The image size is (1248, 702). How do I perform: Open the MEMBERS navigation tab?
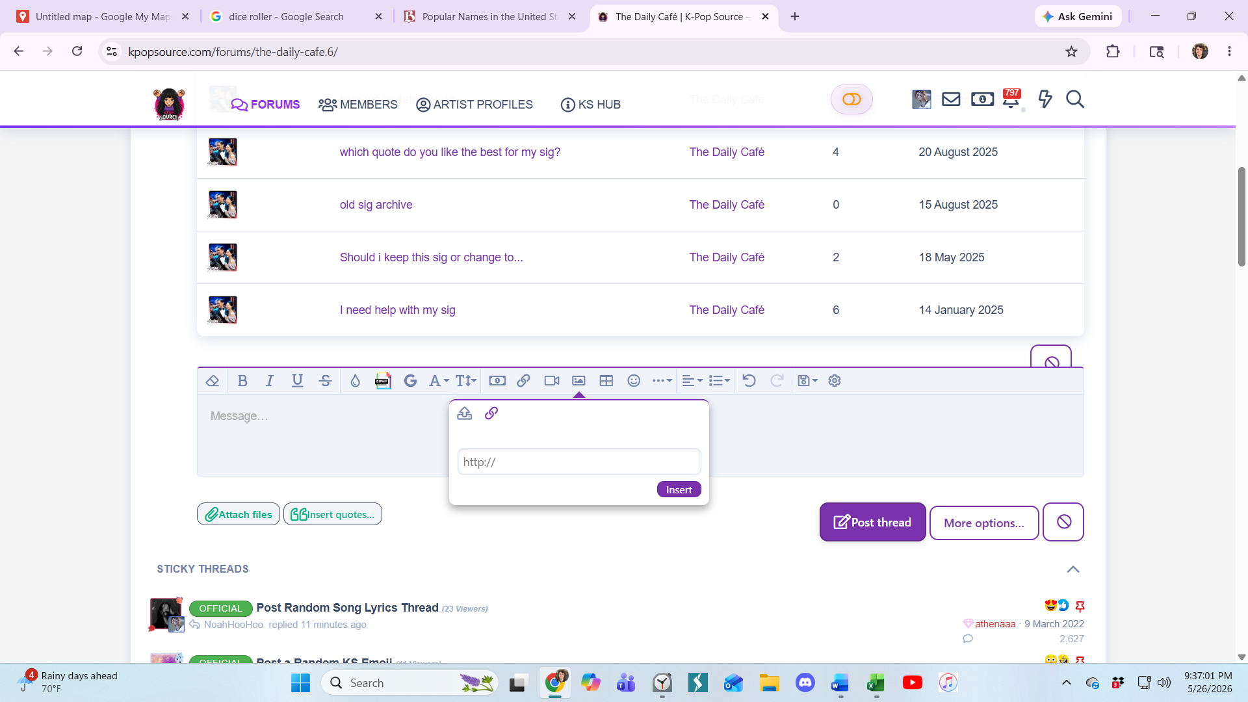358,105
